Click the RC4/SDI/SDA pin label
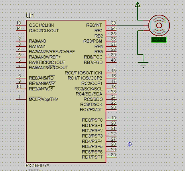This screenshot has width=185, height=171. point(89,94)
